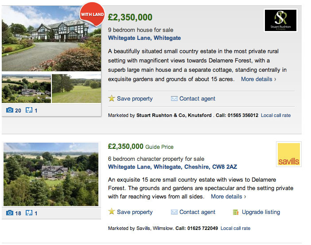Click the star icon on the Savills listing
Image resolution: width=311 pixels, height=245 pixels.
[112, 212]
